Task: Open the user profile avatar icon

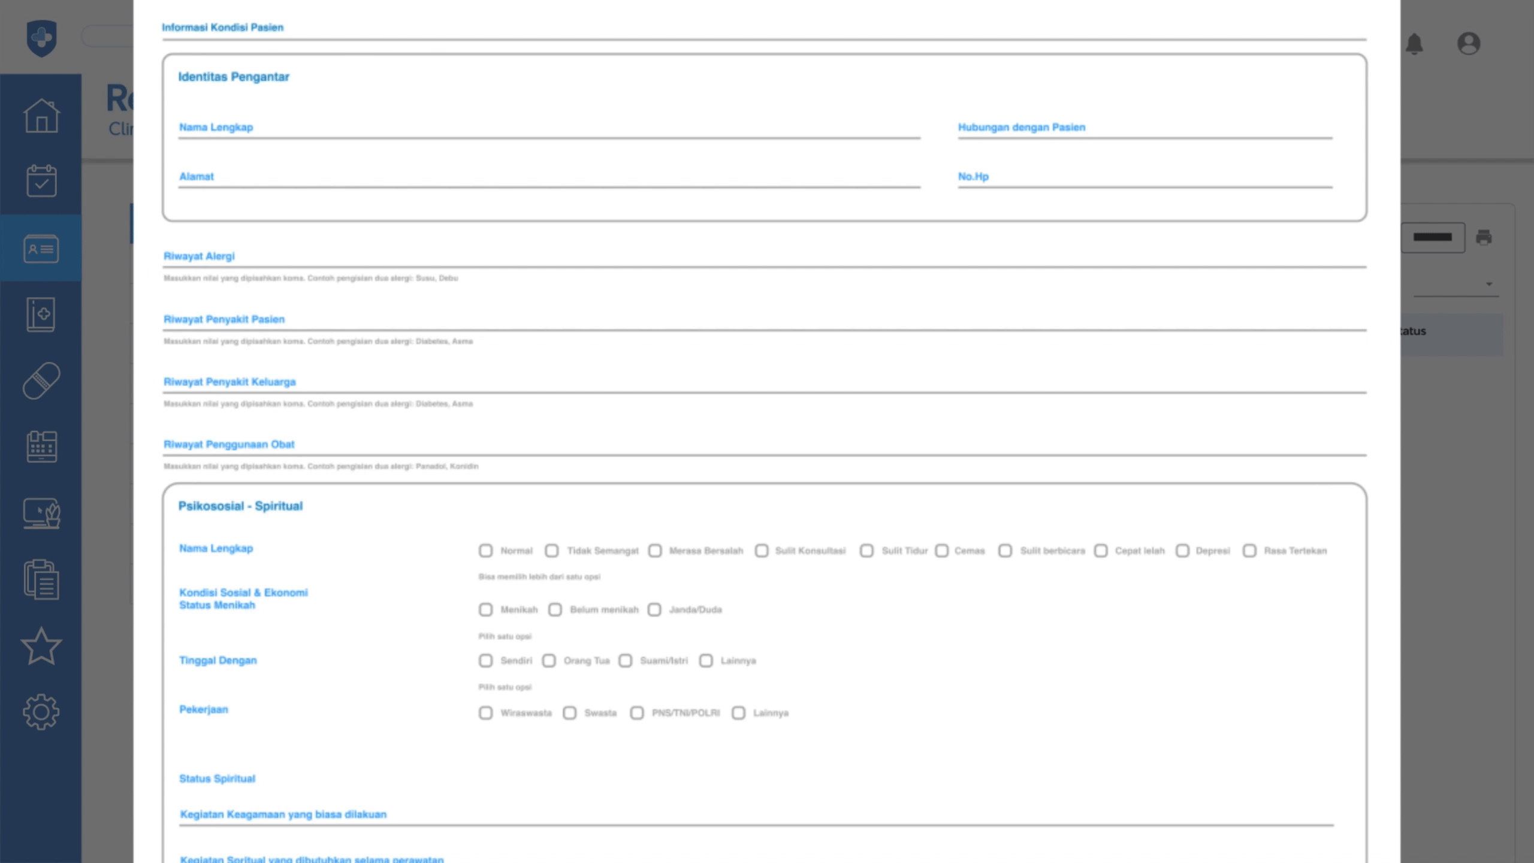Action: coord(1469,44)
